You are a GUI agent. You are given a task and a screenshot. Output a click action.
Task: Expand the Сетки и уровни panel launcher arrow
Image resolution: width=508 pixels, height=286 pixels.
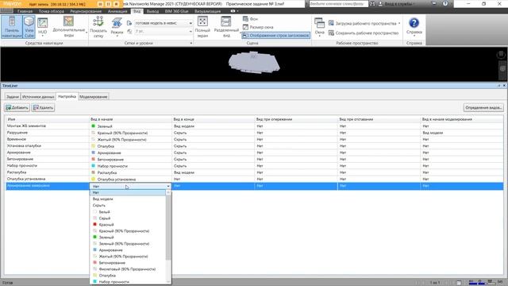pos(190,43)
